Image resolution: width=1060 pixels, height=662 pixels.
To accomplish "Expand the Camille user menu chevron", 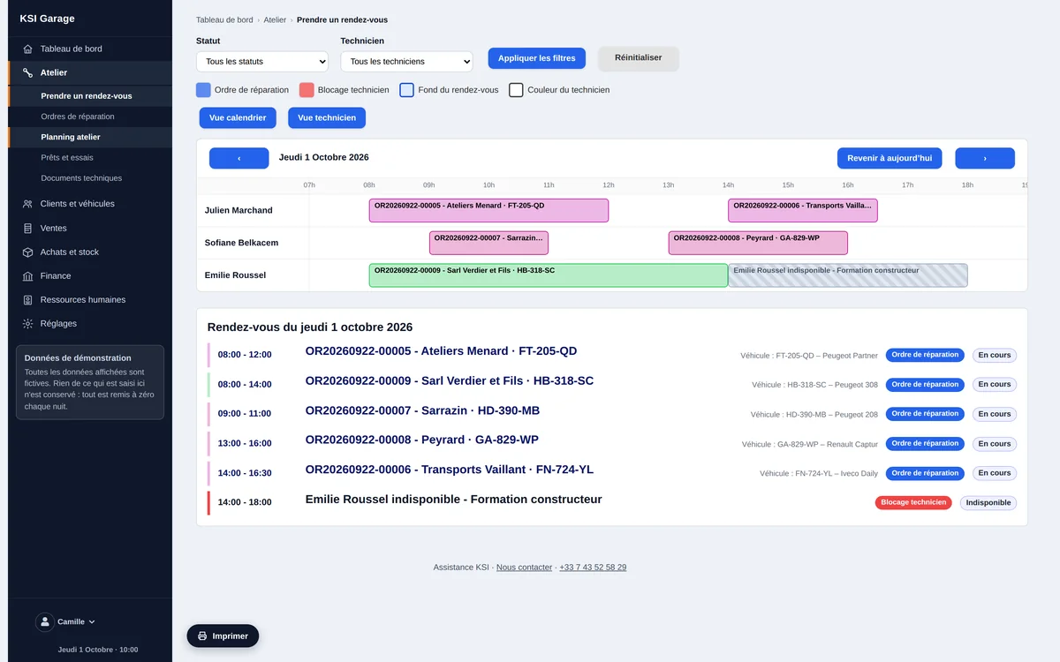I will pyautogui.click(x=92, y=622).
